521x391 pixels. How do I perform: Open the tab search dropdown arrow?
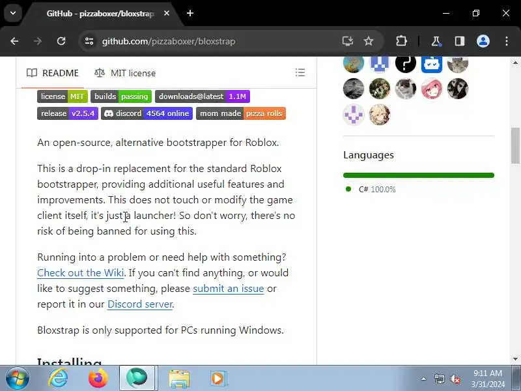point(13,13)
